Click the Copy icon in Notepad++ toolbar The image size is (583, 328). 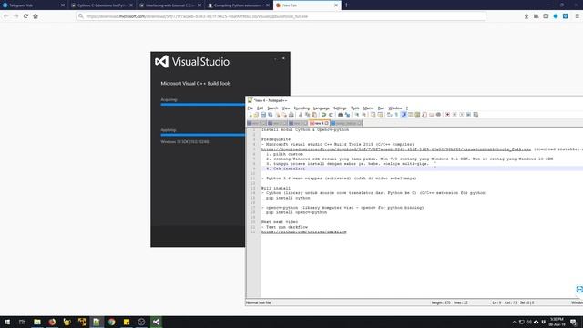coord(308,115)
